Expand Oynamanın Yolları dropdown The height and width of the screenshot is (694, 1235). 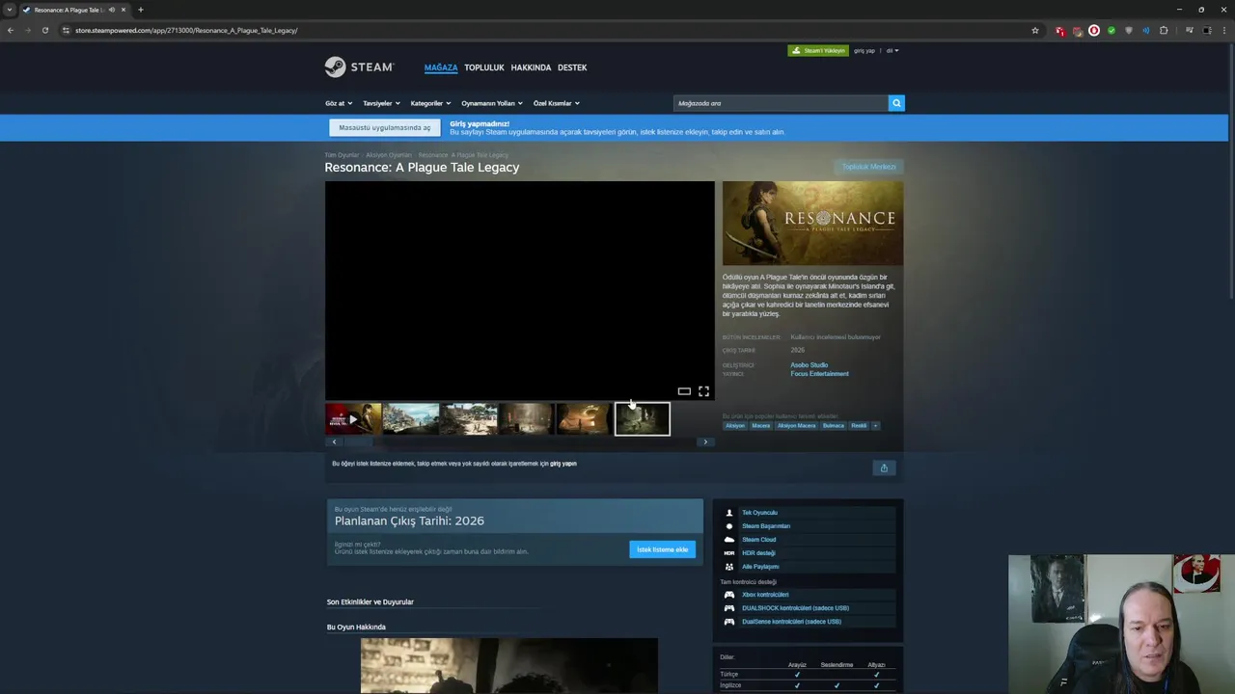492,103
